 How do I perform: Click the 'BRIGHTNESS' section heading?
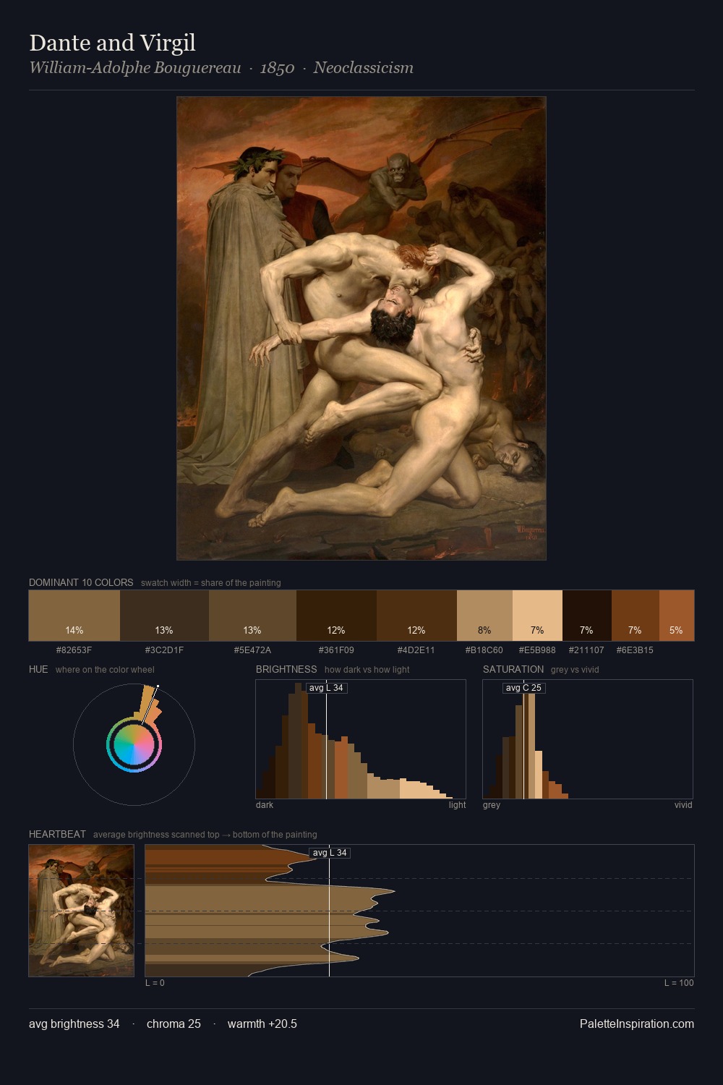click(x=286, y=669)
